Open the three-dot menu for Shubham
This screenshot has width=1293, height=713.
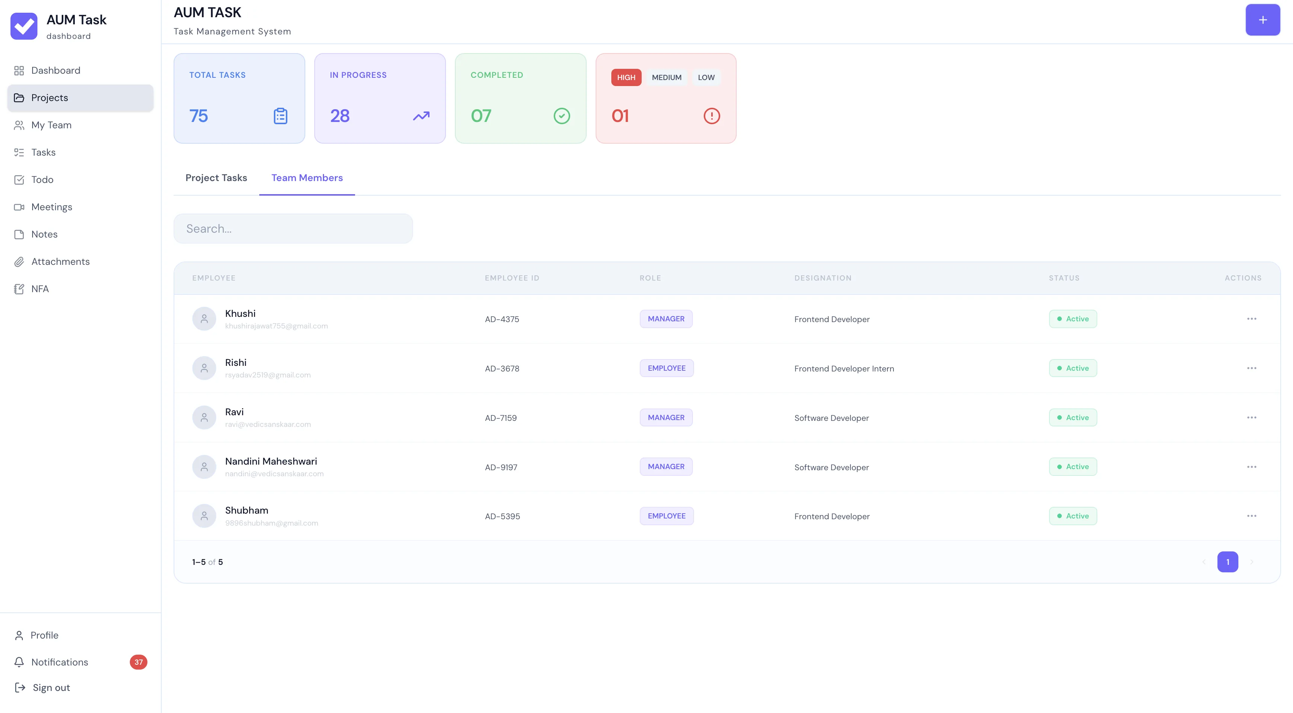[x=1251, y=516]
